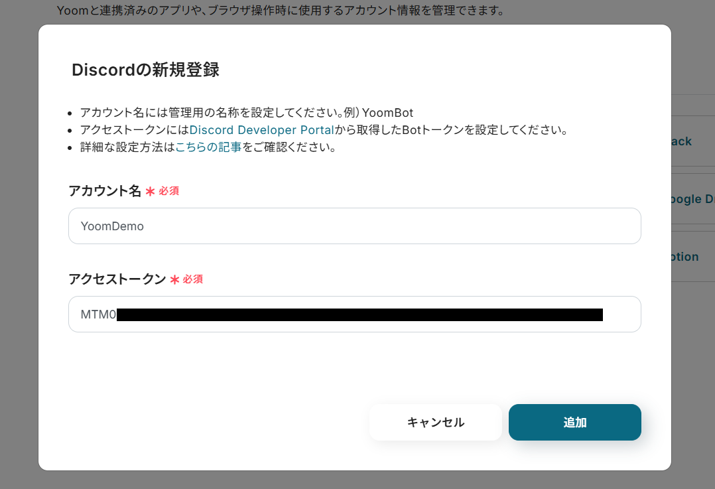Focus the アクセストークン field starting with MTM0
Viewport: 715px width, 489px height.
[x=355, y=314]
